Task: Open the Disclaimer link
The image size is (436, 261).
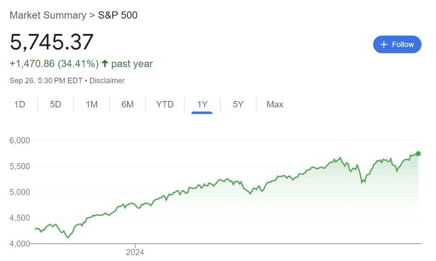Action: pyautogui.click(x=107, y=81)
